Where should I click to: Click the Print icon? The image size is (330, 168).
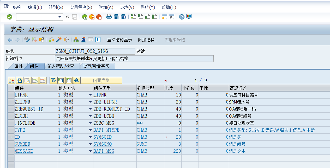point(109,17)
